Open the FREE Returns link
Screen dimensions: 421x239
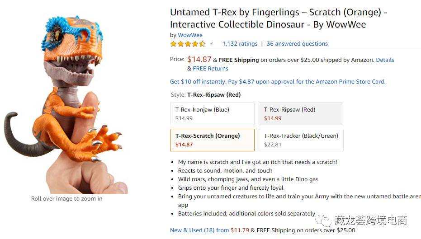(210, 69)
